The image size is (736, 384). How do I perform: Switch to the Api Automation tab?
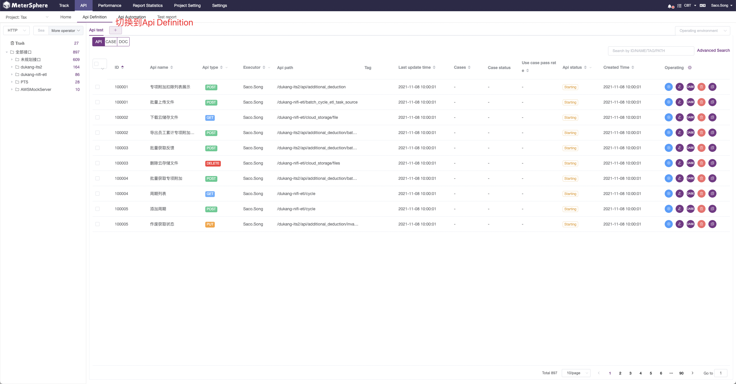pyautogui.click(x=131, y=17)
